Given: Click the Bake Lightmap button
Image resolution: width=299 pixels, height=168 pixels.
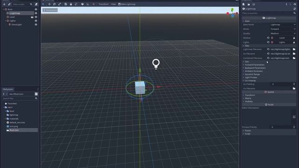Looking at the screenshot, I should coord(127,4).
